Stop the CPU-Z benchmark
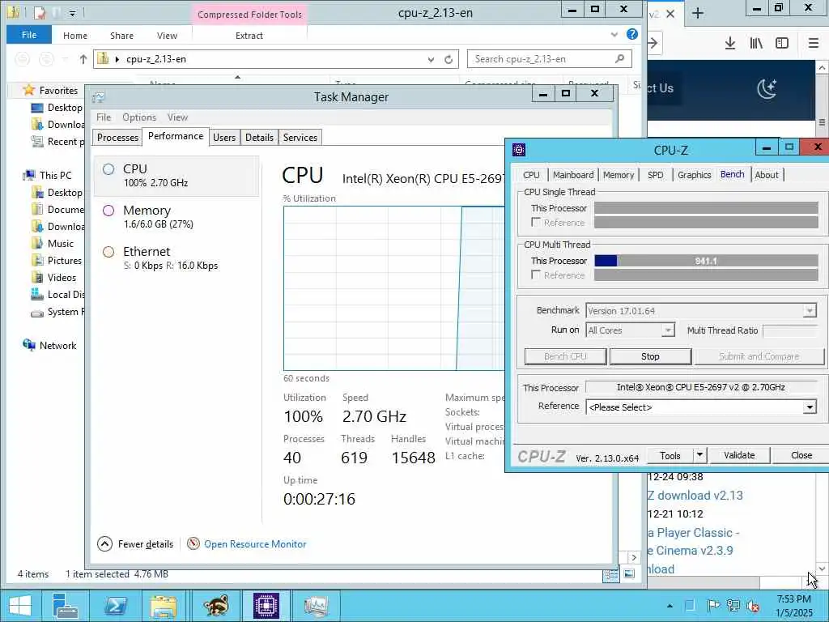Screen dimensions: 829x622 pyautogui.click(x=650, y=356)
